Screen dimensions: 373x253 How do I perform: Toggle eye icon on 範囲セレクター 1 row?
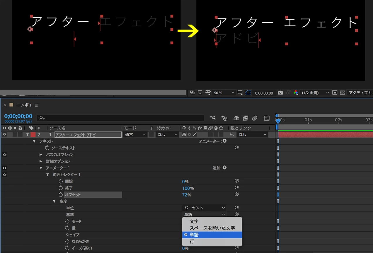click(x=4, y=175)
